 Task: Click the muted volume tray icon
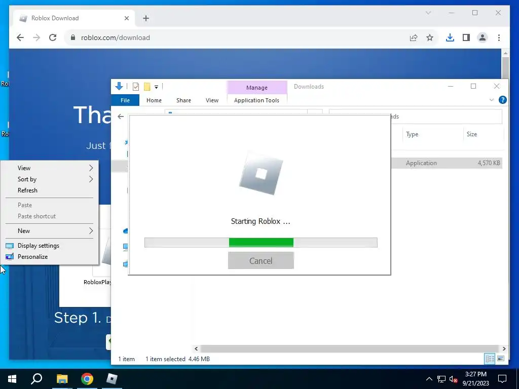tap(453, 379)
